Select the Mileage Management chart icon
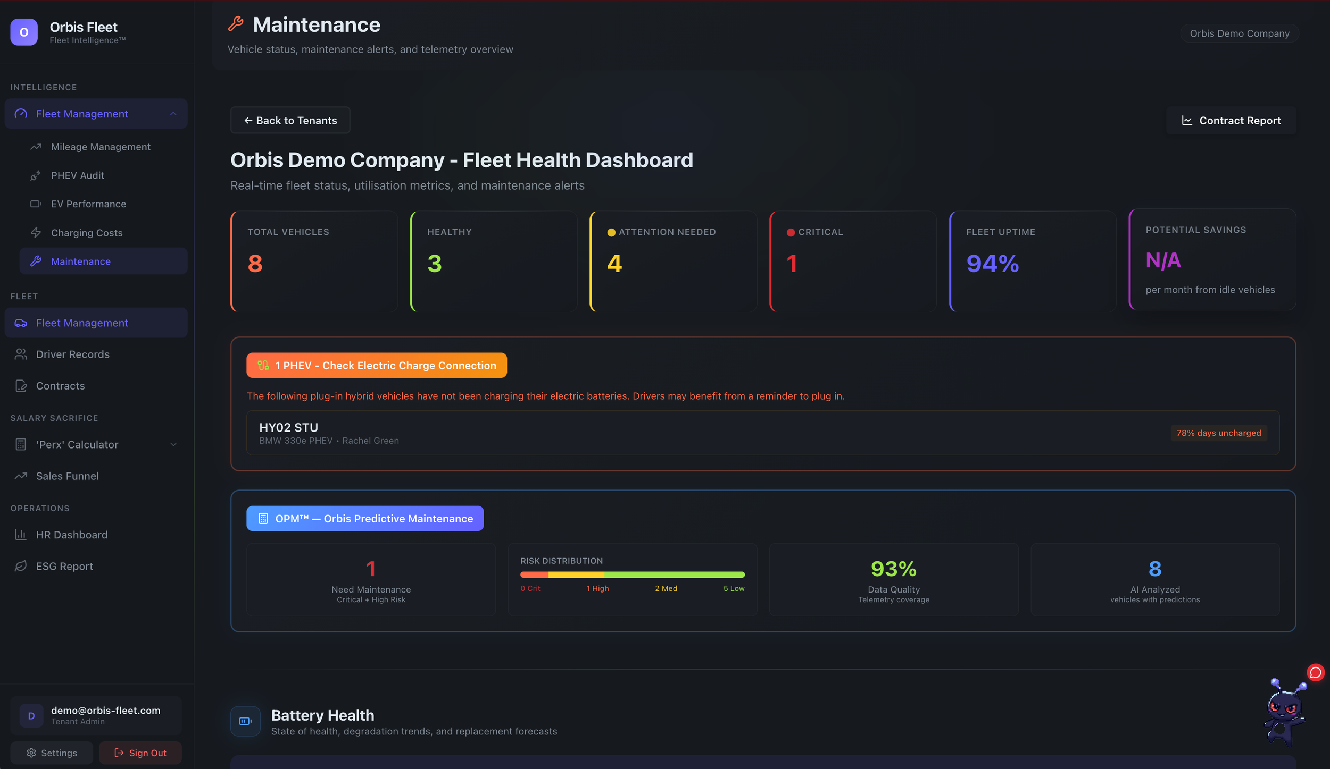This screenshot has height=769, width=1330. click(x=36, y=146)
